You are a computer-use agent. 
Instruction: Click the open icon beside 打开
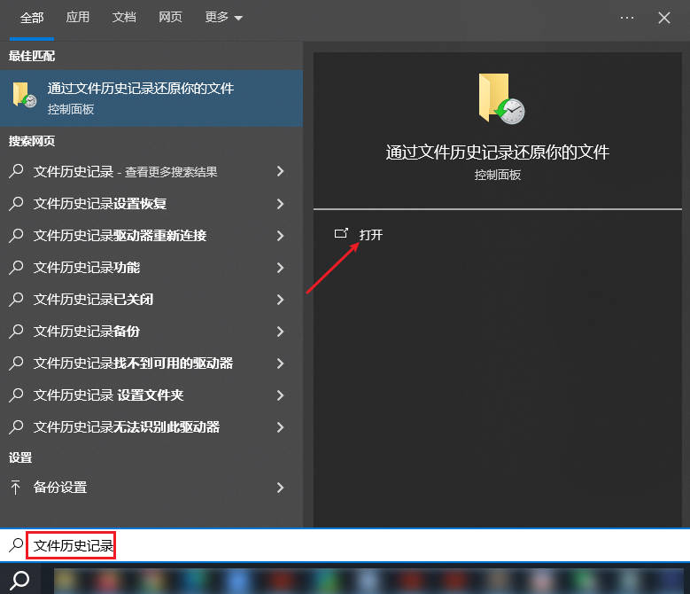341,234
